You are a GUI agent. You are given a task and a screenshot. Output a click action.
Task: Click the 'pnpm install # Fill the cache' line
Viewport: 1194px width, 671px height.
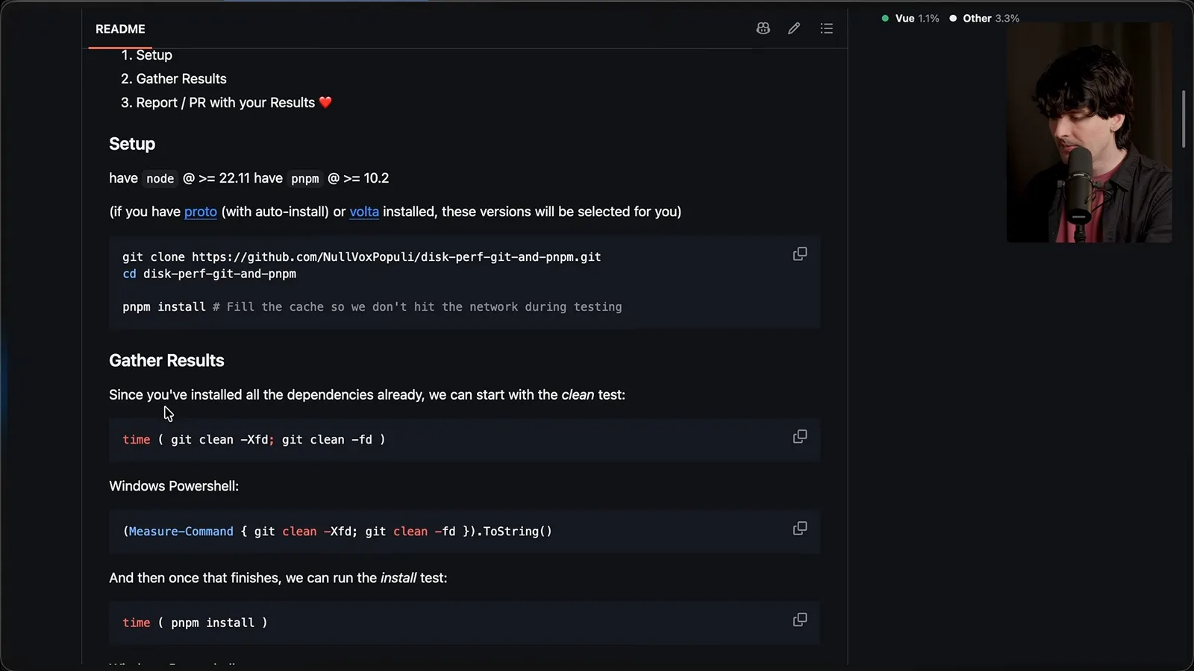point(372,307)
